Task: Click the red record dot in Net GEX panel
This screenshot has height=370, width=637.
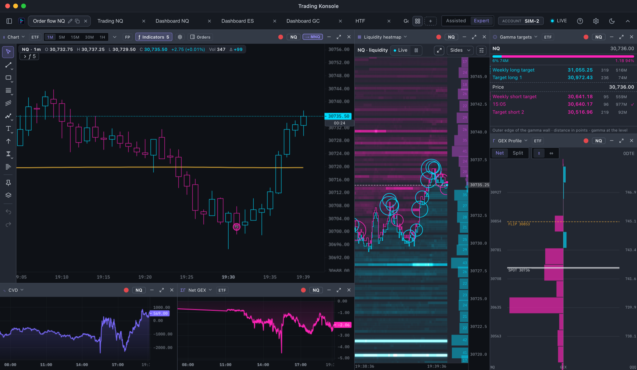Action: click(x=303, y=290)
